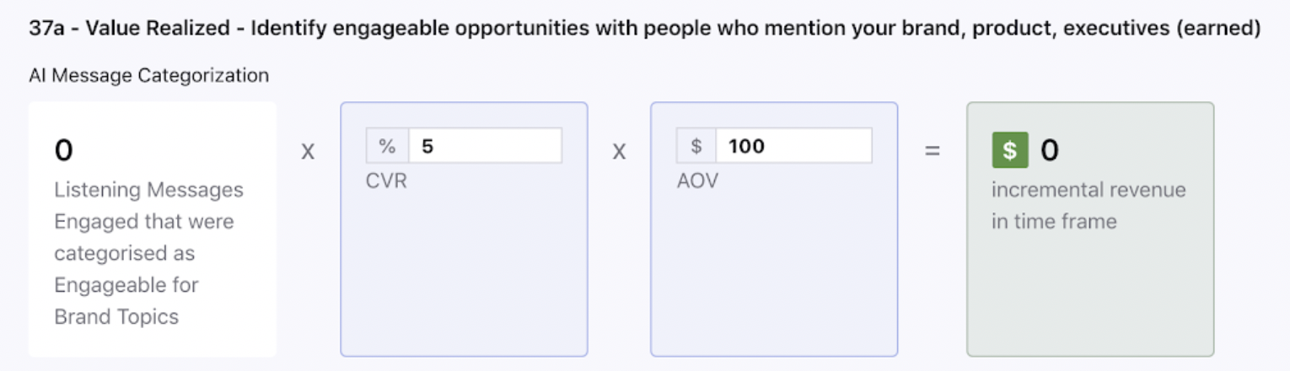This screenshot has width=1290, height=371.
Task: Click the incremental revenue in time frame text
Action: click(1088, 205)
